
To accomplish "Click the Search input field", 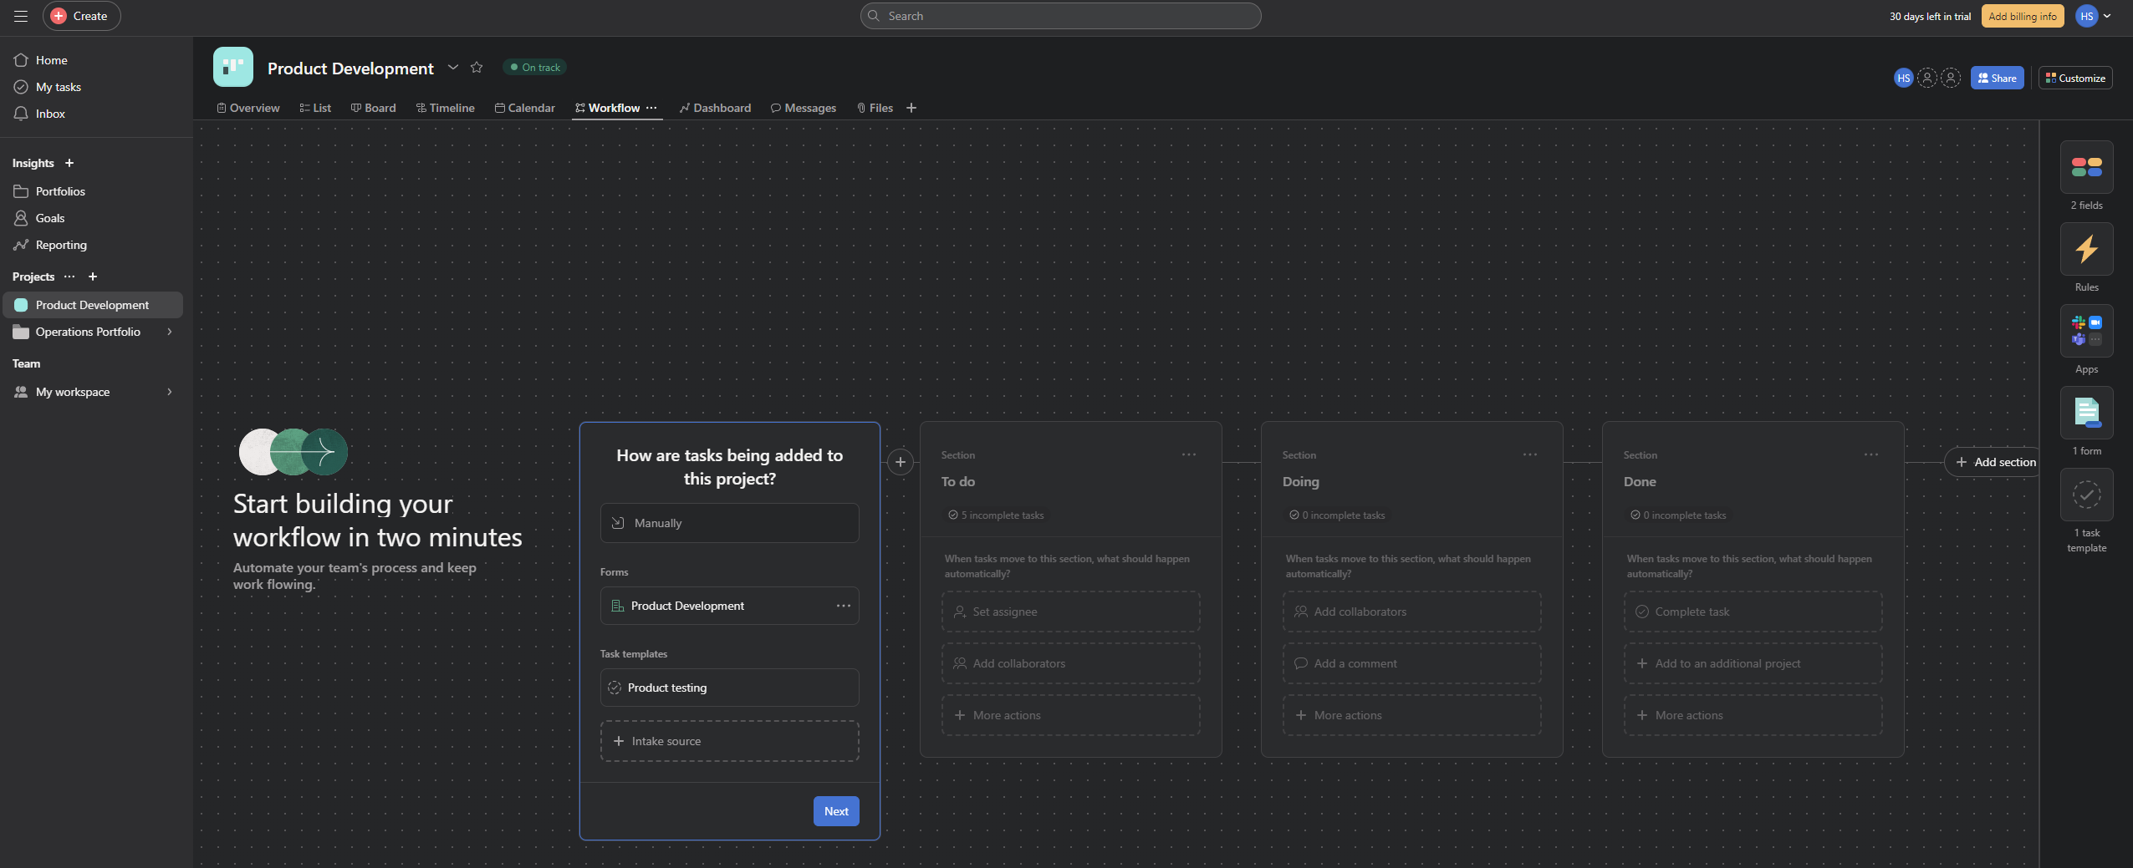I will tap(1060, 16).
